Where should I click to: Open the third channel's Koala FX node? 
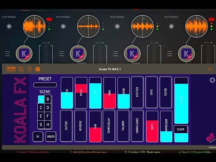point(132,54)
